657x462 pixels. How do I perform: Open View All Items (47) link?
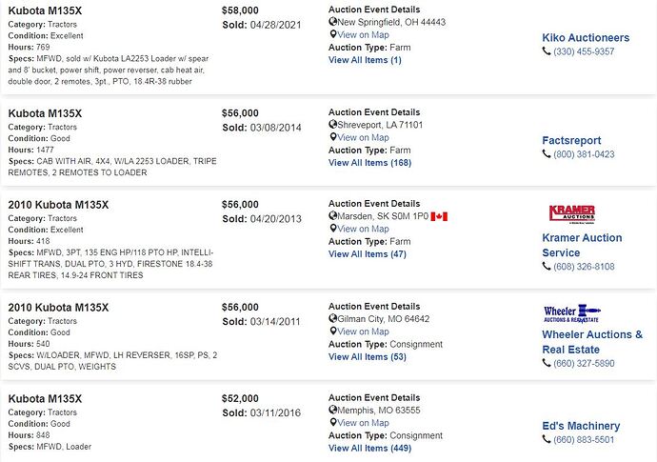coord(368,254)
